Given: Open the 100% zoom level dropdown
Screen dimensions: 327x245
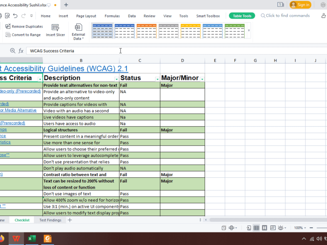Looking at the screenshot, I should coord(300,228).
